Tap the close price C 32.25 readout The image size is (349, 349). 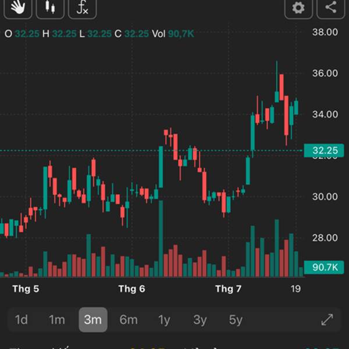click(x=131, y=34)
